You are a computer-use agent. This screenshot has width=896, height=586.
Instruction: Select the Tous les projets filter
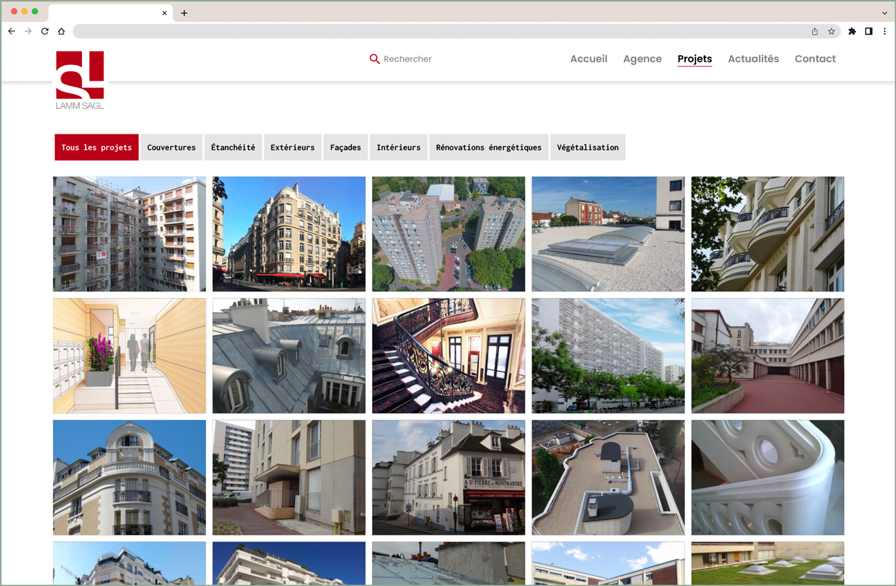click(96, 148)
